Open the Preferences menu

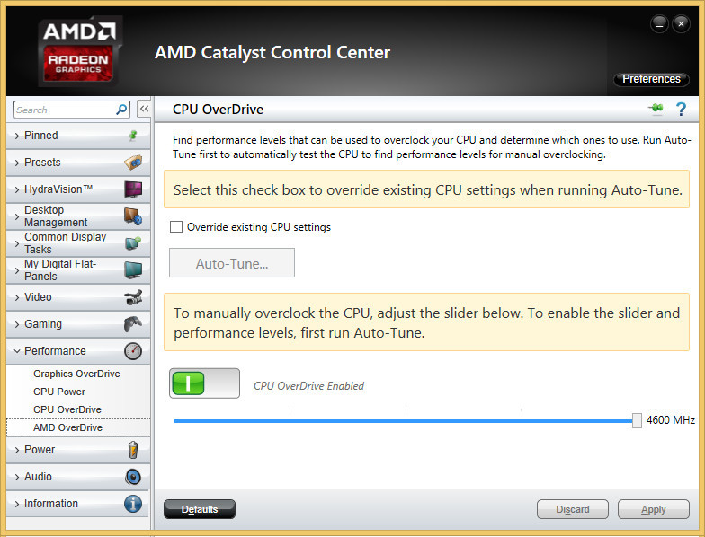point(651,79)
